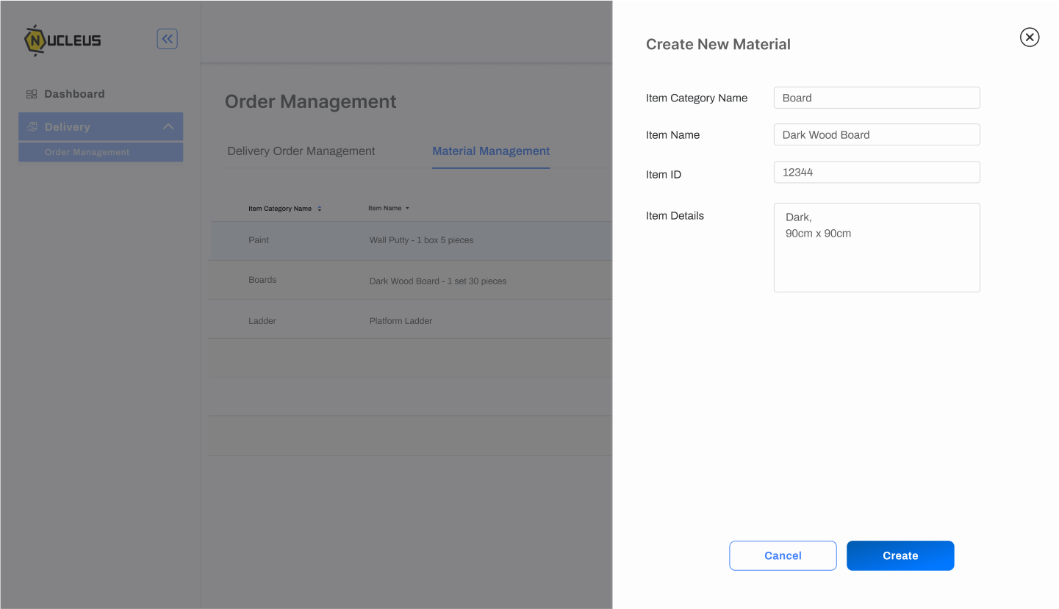
Task: Collapse sidebar with double-chevron icon
Action: coord(168,39)
